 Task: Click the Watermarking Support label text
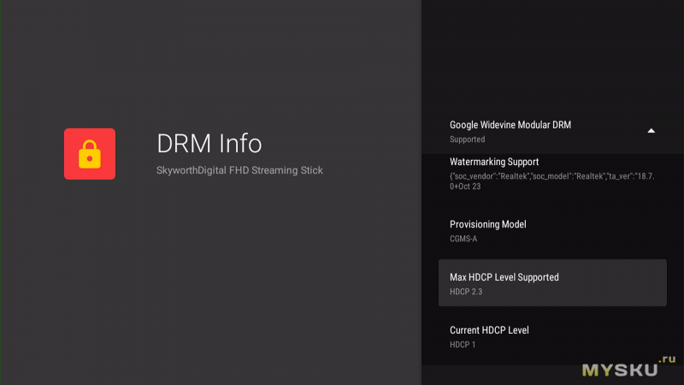click(494, 162)
